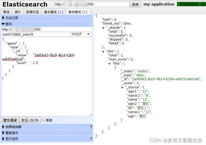Expand the 结果转换器 section

click(47, 127)
